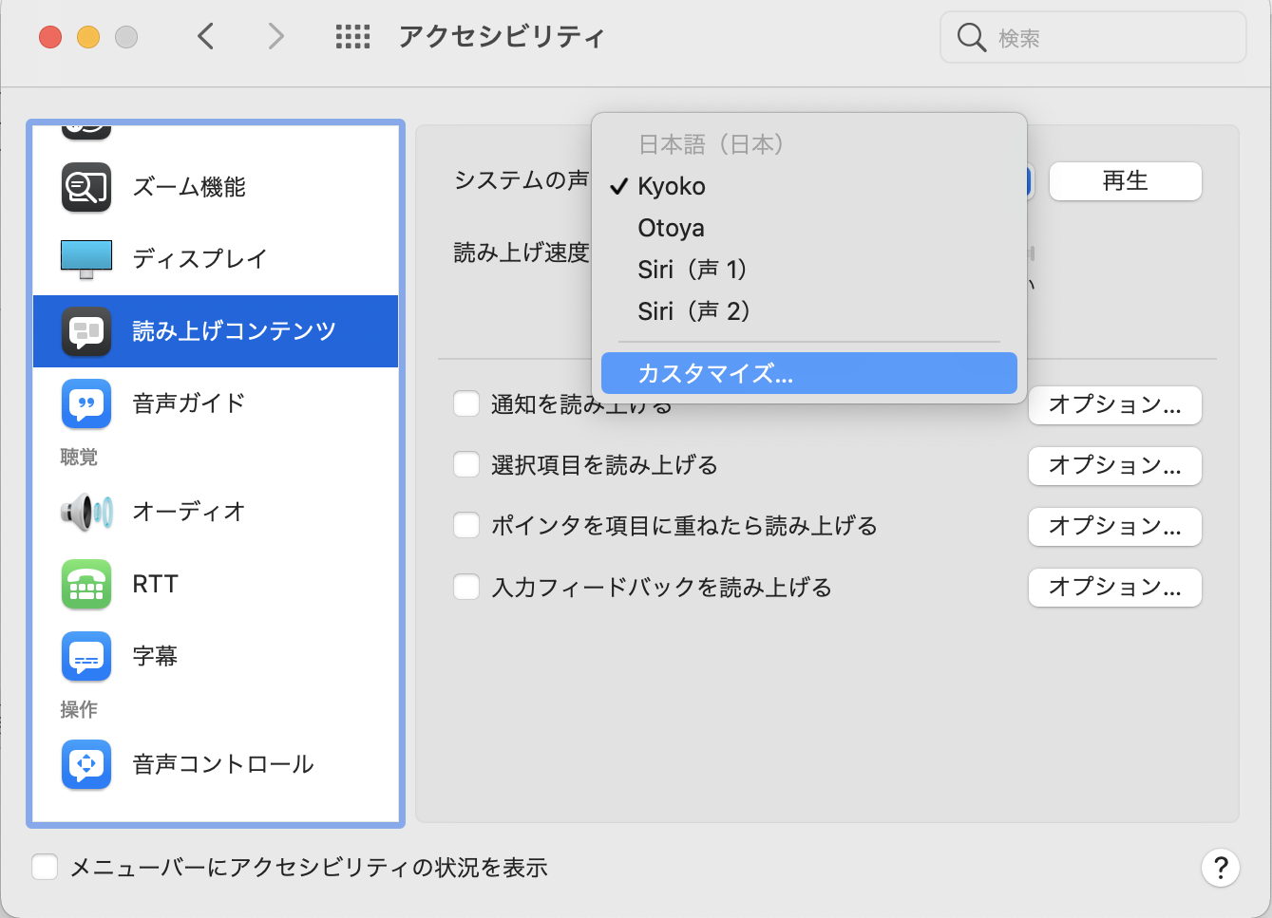
Task: Click the 音声コントロール icon in sidebar
Action: (x=86, y=764)
